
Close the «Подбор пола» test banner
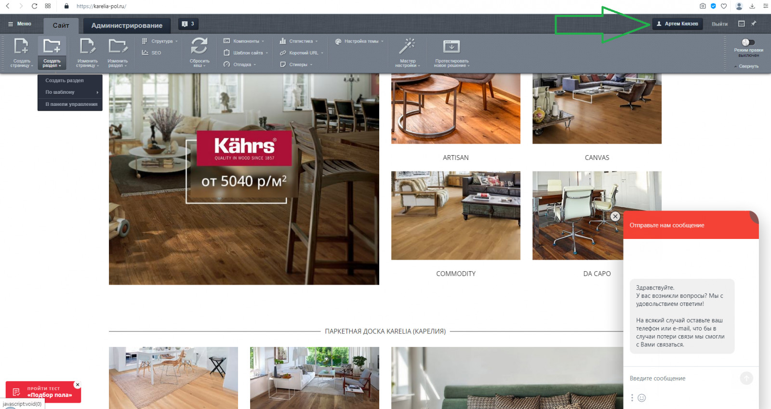(x=78, y=385)
